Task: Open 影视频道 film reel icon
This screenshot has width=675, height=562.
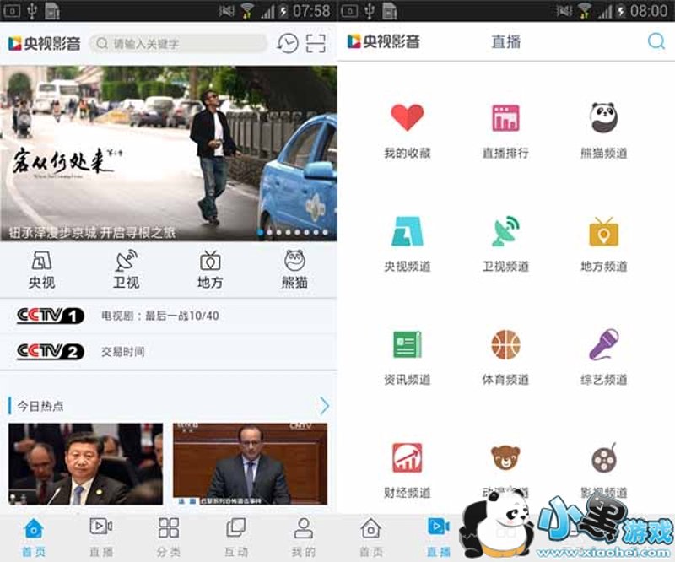Action: click(x=604, y=457)
